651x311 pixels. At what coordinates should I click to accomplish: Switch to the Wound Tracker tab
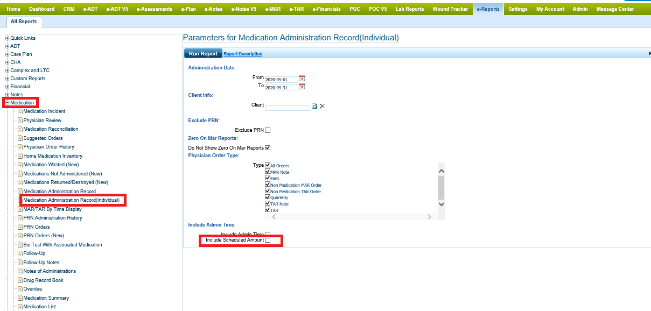pyautogui.click(x=450, y=9)
